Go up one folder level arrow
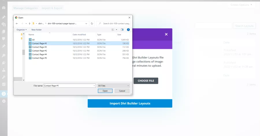The image size is (260, 136). [x=29, y=23]
